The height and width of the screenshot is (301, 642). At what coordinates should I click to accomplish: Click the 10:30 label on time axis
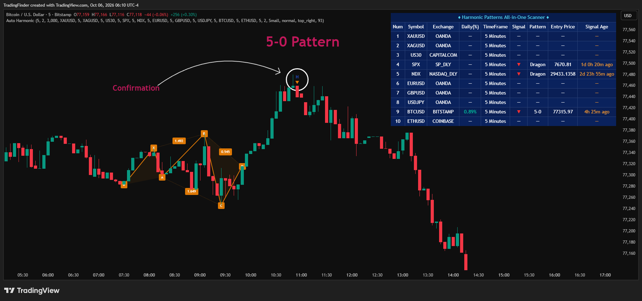(276, 275)
